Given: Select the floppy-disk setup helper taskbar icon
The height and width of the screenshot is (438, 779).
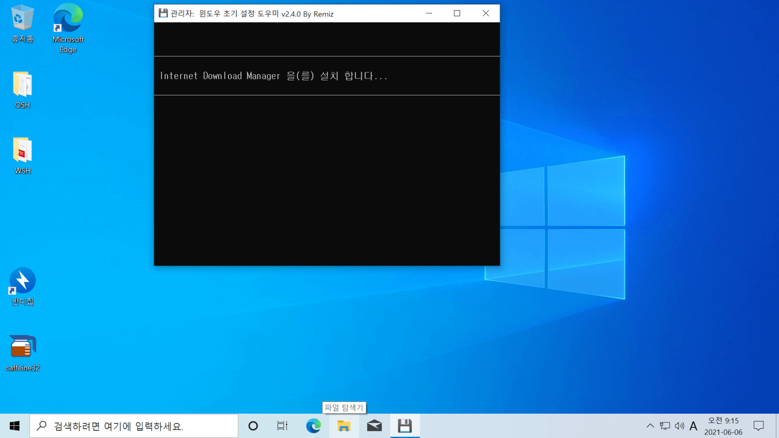Looking at the screenshot, I should 405,426.
